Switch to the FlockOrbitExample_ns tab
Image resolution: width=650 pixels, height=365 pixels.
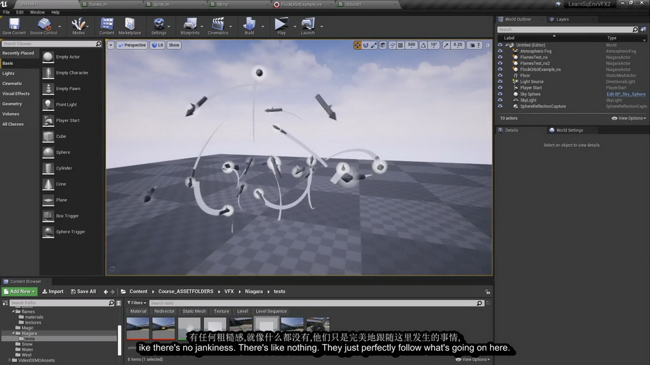303,4
